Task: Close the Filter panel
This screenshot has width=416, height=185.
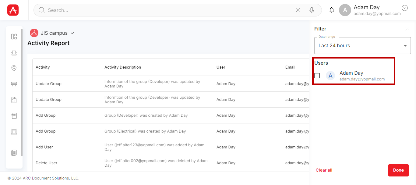Action: [407, 29]
